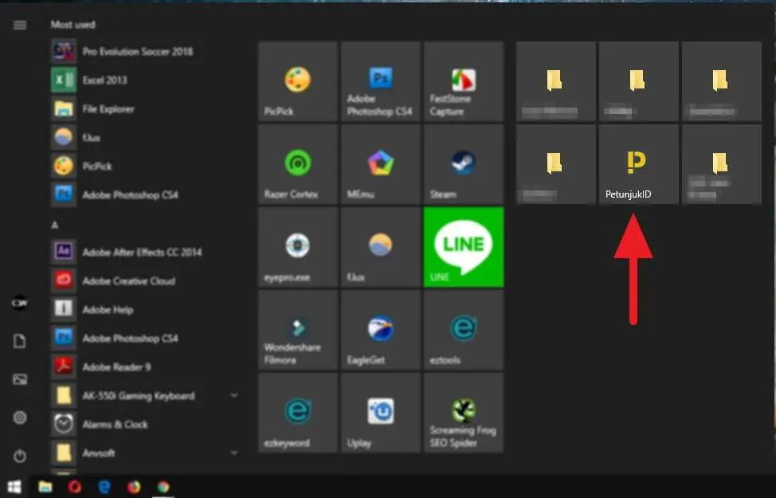Launch Pro Evolution Soccer 2018 from Most used

(143, 52)
